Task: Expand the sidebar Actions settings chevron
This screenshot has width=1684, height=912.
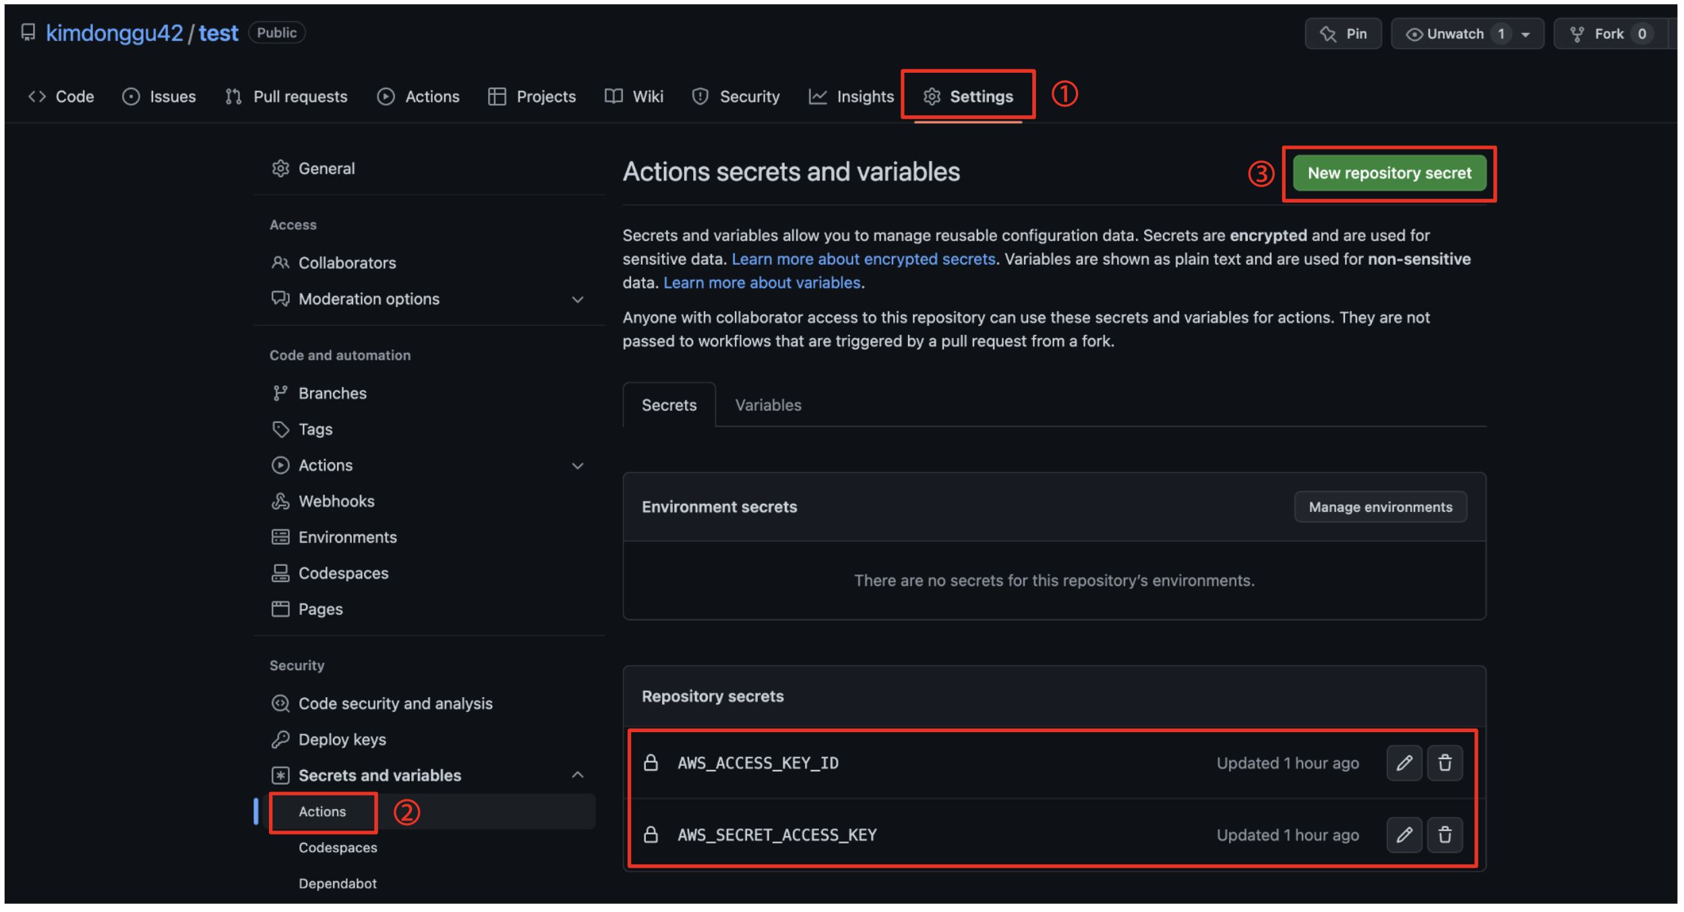Action: 578,466
